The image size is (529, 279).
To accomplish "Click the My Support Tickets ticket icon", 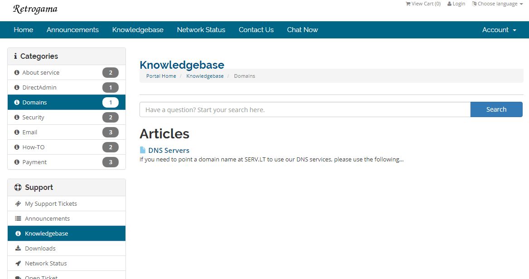I will coord(18,203).
